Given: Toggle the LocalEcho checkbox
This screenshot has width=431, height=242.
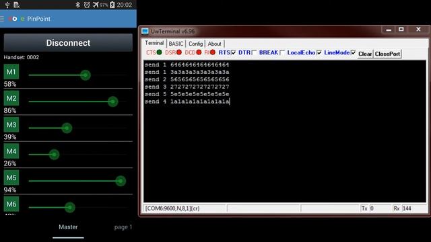Looking at the screenshot, I should (319, 52).
